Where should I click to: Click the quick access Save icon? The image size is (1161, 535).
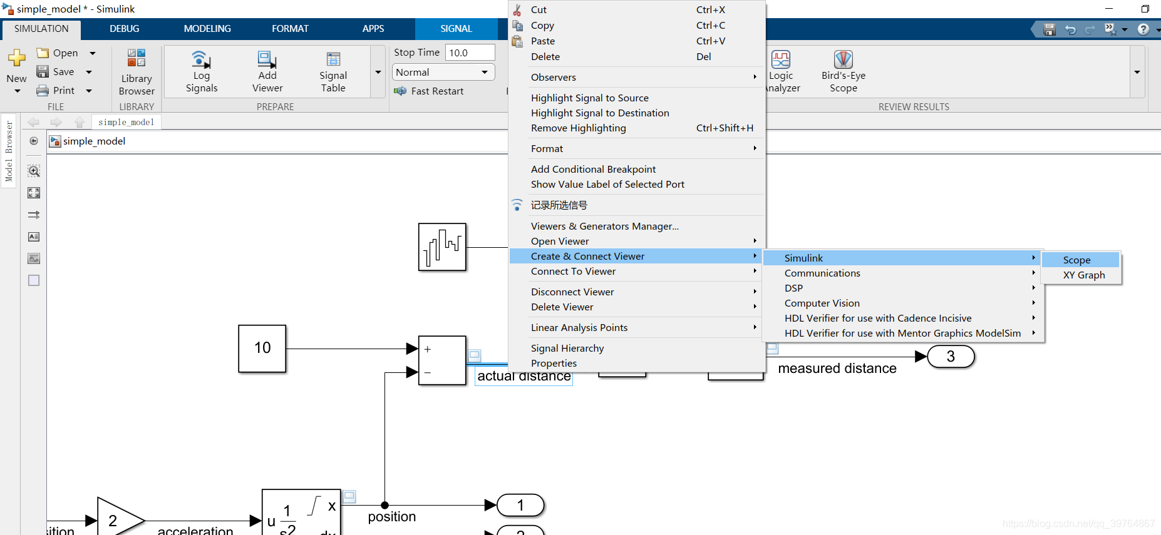pyautogui.click(x=1050, y=29)
